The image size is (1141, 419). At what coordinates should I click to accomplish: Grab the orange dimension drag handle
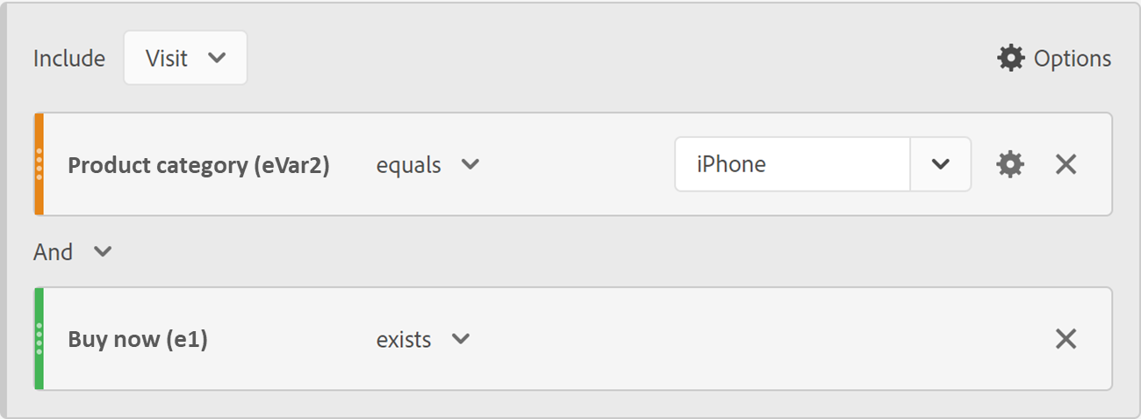[x=39, y=164]
